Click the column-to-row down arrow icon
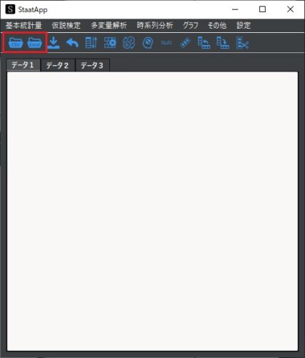The width and height of the screenshot is (305, 358). 223,43
